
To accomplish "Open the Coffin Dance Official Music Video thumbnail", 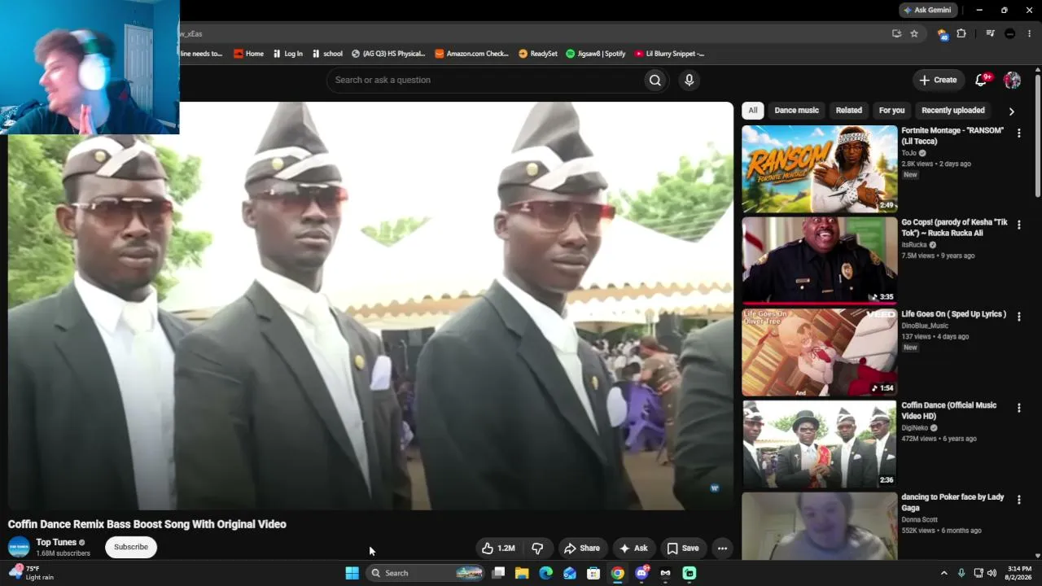I will point(819,444).
